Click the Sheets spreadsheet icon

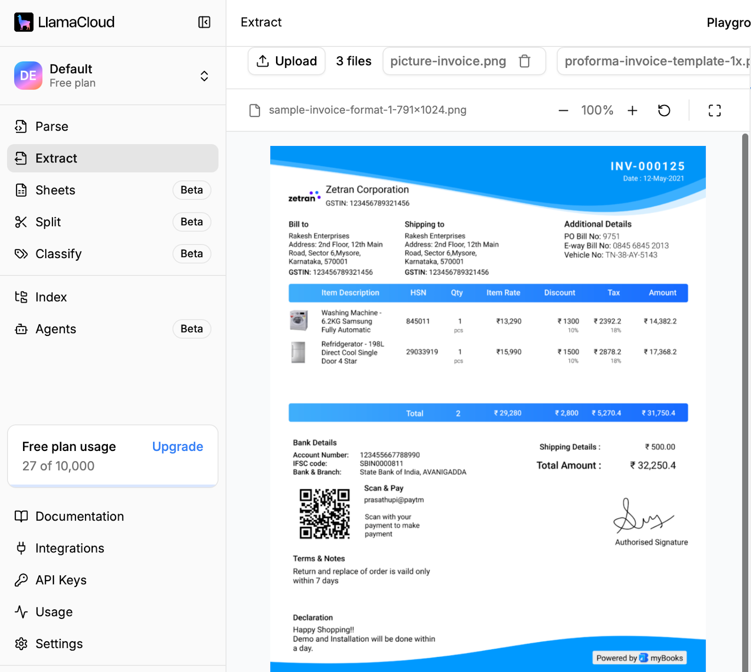click(21, 190)
